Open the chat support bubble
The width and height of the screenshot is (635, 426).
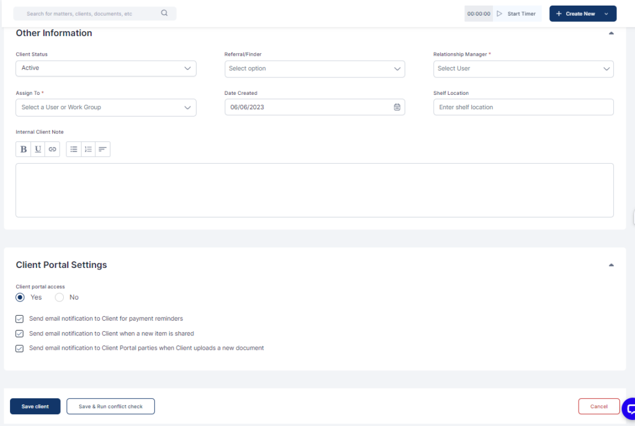tap(629, 409)
